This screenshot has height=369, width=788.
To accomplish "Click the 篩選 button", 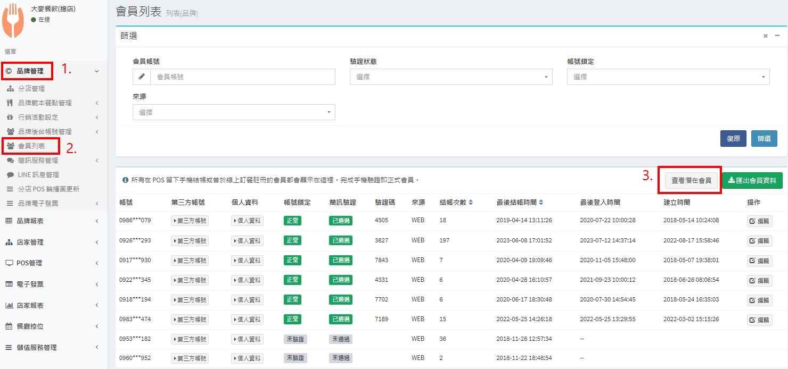I will [764, 138].
